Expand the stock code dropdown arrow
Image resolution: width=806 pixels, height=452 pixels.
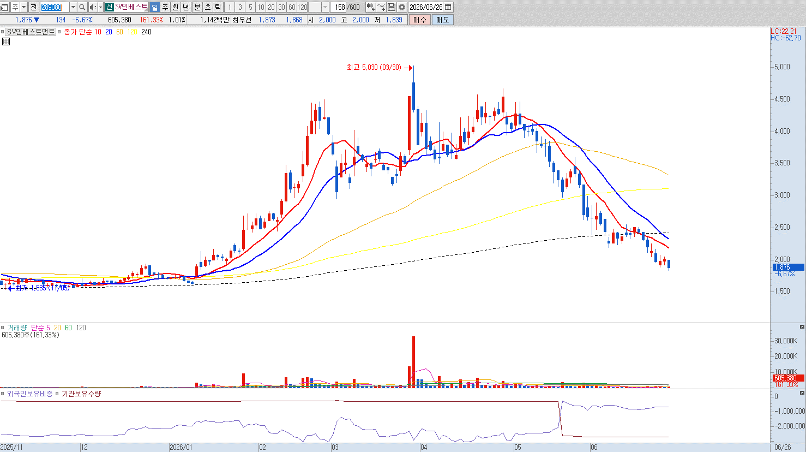pos(73,7)
